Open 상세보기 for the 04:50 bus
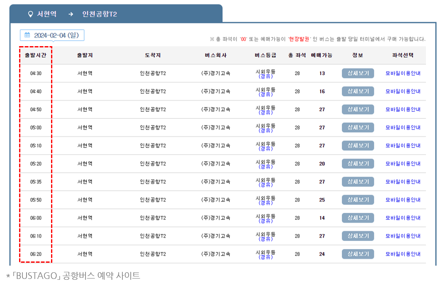Image resolution: width=442 pixels, height=286 pixels. pyautogui.click(x=358, y=109)
